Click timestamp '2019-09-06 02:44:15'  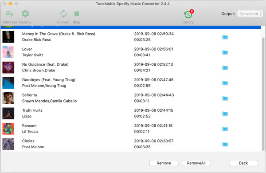click(154, 110)
